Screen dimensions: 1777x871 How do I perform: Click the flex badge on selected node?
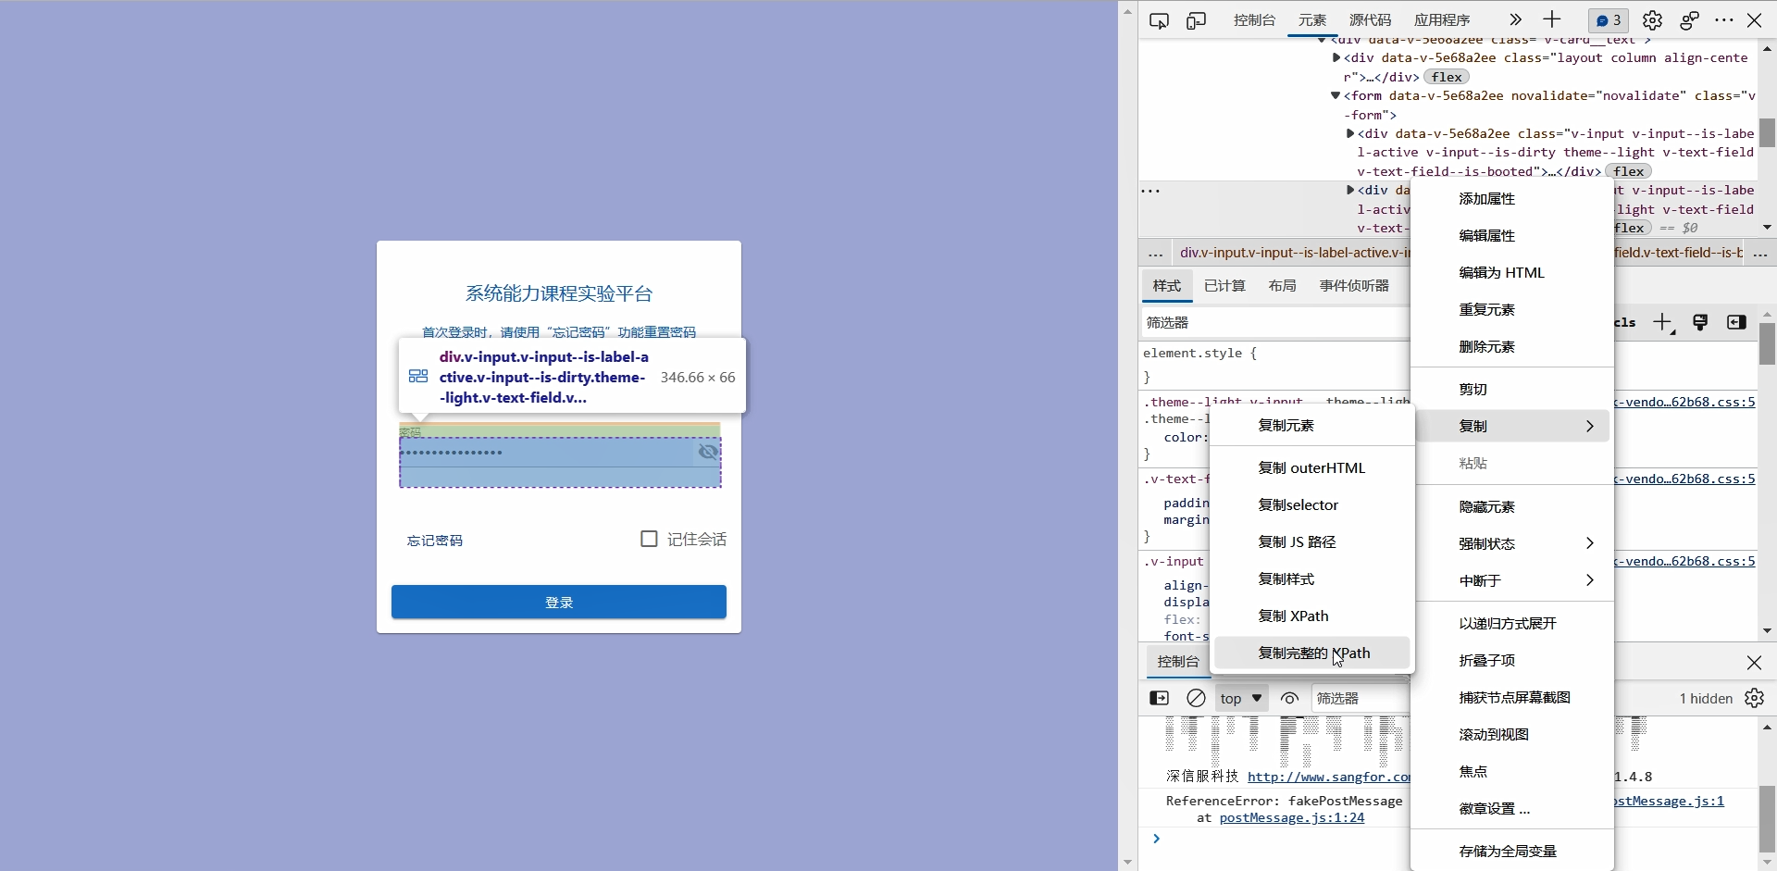point(1632,228)
